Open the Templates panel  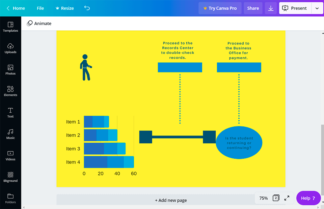10,27
